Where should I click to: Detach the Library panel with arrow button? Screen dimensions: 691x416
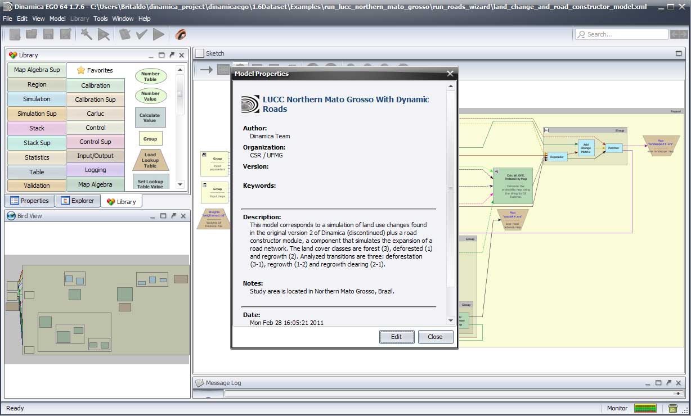172,55
